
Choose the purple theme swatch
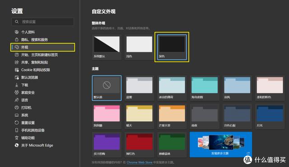click(x=107, y=144)
